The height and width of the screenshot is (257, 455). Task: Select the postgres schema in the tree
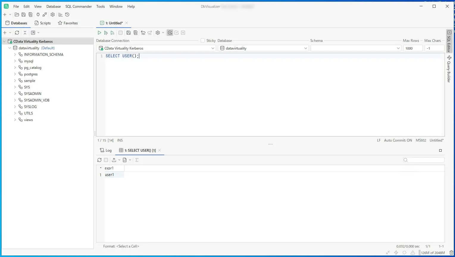31,74
